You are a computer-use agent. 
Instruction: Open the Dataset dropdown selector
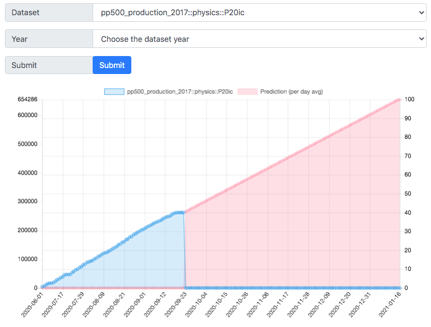(x=259, y=13)
